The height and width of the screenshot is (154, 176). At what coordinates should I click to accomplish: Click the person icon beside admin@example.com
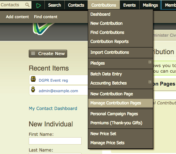tap(33, 89)
